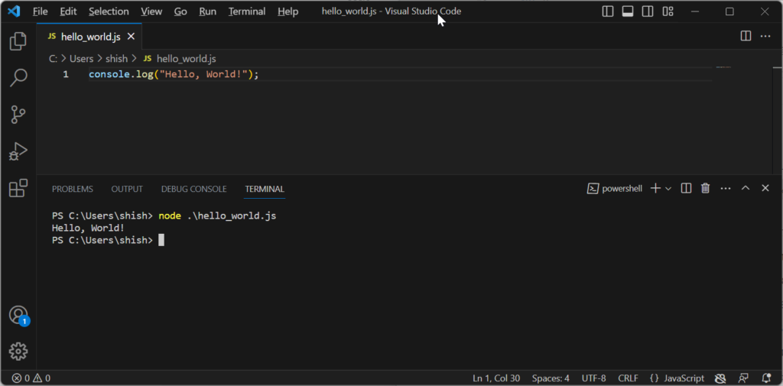Open the View menu
This screenshot has width=783, height=386.
point(151,11)
